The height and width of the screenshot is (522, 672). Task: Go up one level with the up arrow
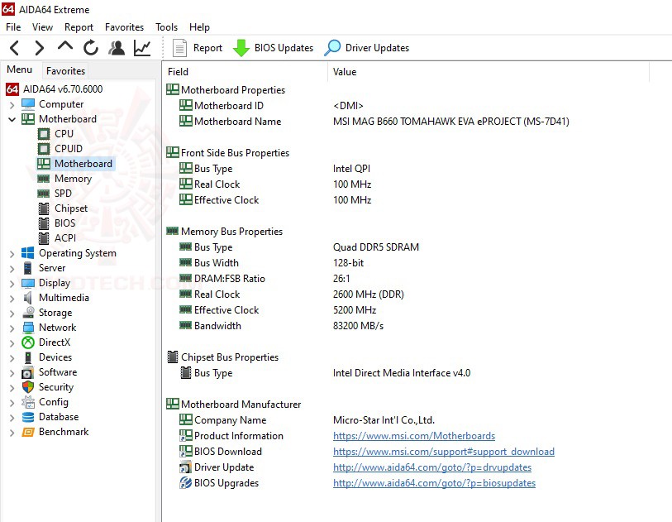(65, 45)
